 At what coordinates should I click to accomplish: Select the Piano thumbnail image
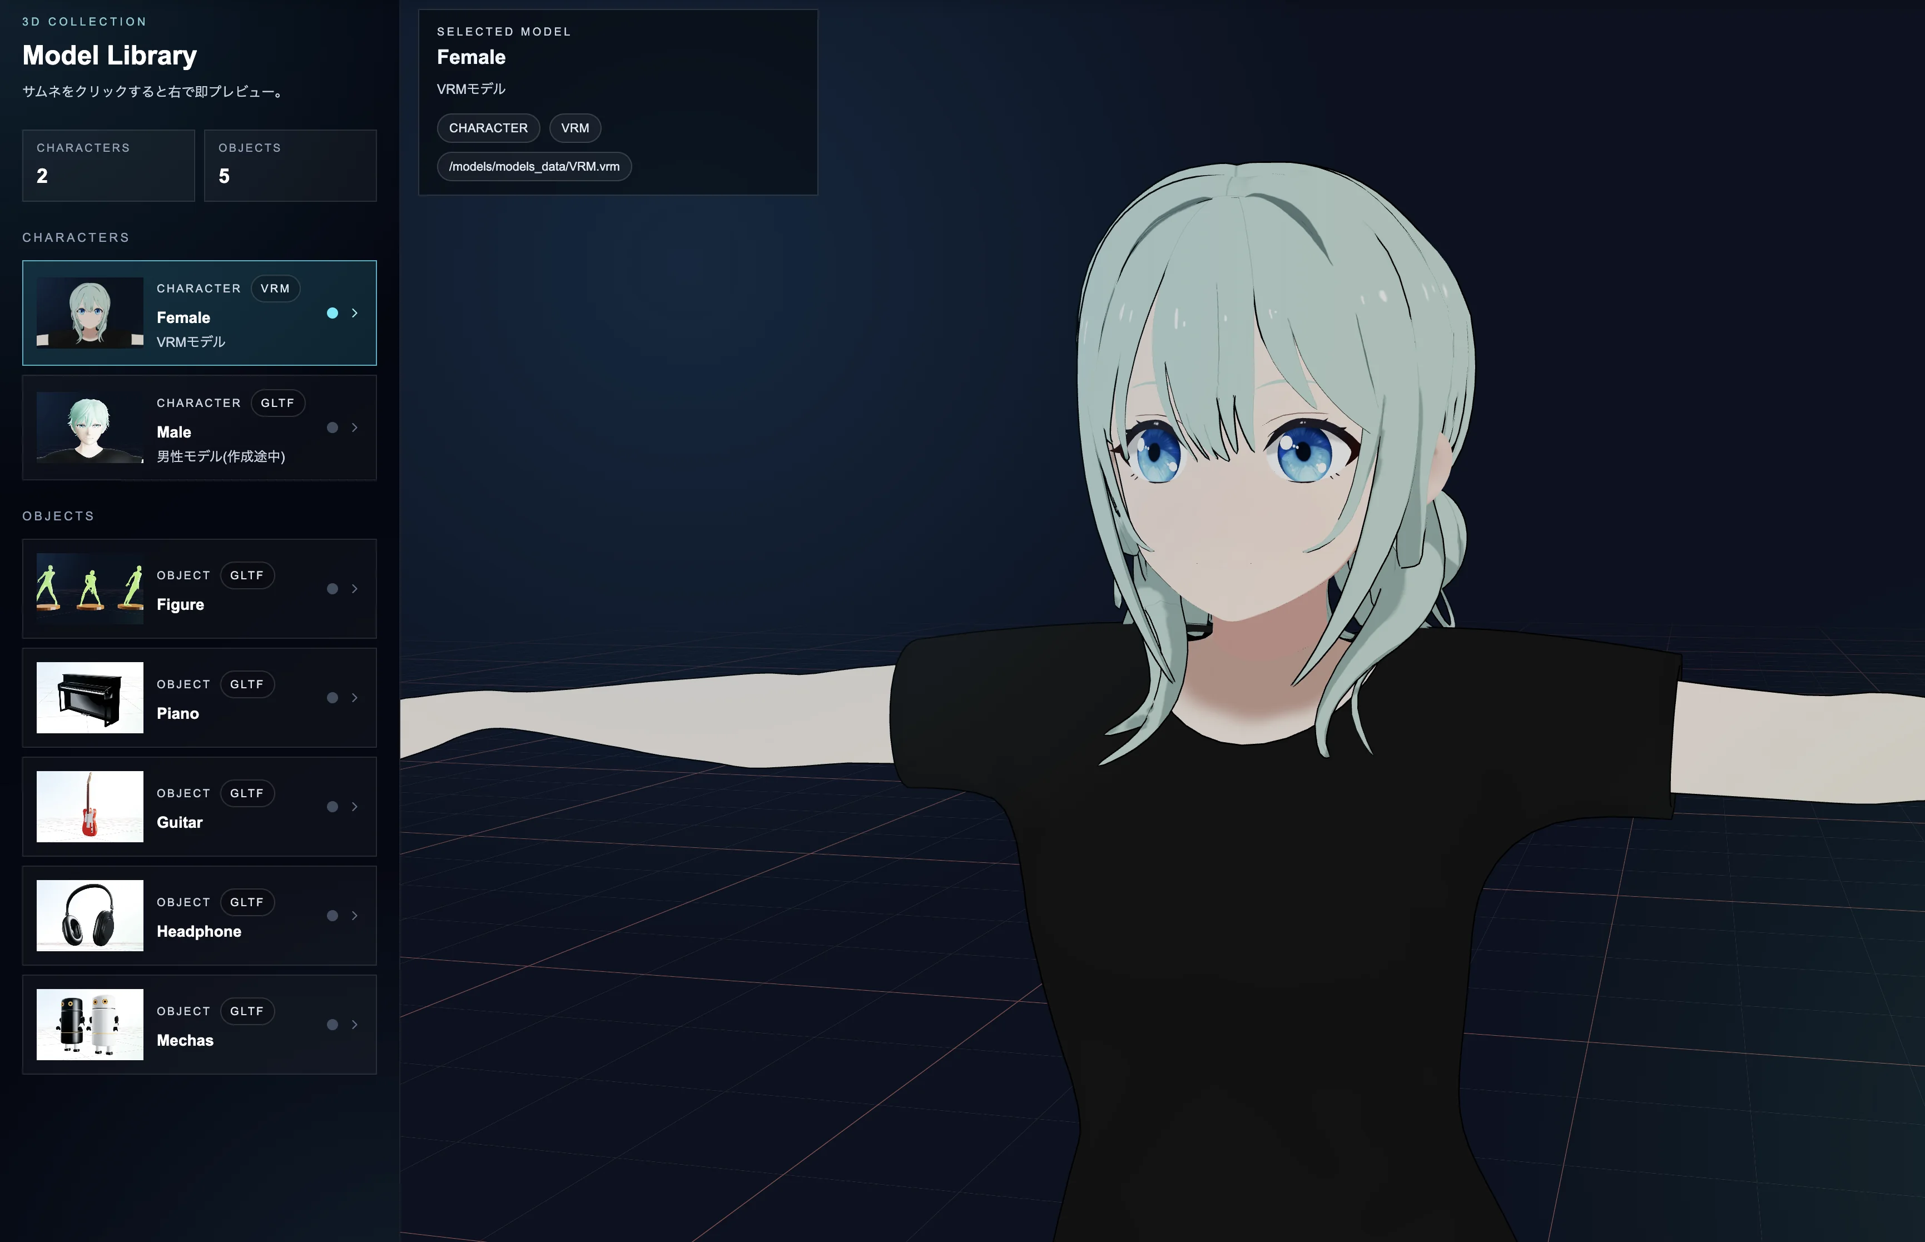(x=90, y=698)
